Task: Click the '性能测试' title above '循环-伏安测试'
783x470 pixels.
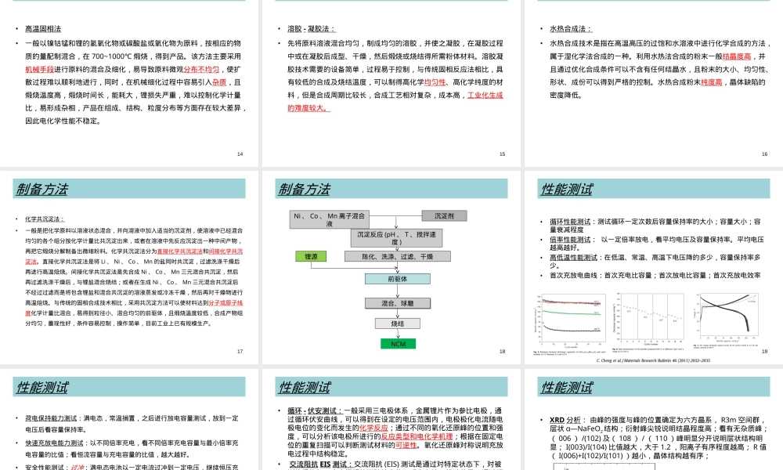Action: click(304, 387)
